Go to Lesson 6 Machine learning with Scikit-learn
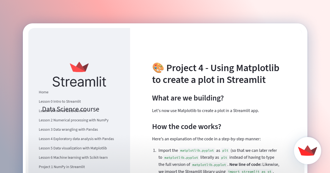The width and height of the screenshot is (330, 173). (x=73, y=158)
